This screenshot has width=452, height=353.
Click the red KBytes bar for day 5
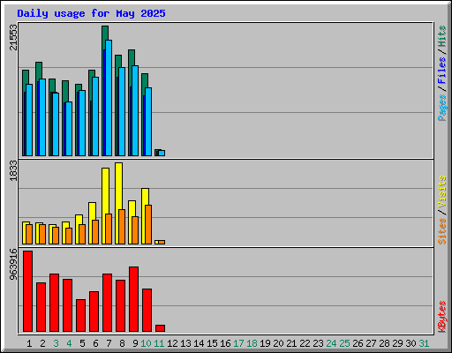click(x=81, y=315)
